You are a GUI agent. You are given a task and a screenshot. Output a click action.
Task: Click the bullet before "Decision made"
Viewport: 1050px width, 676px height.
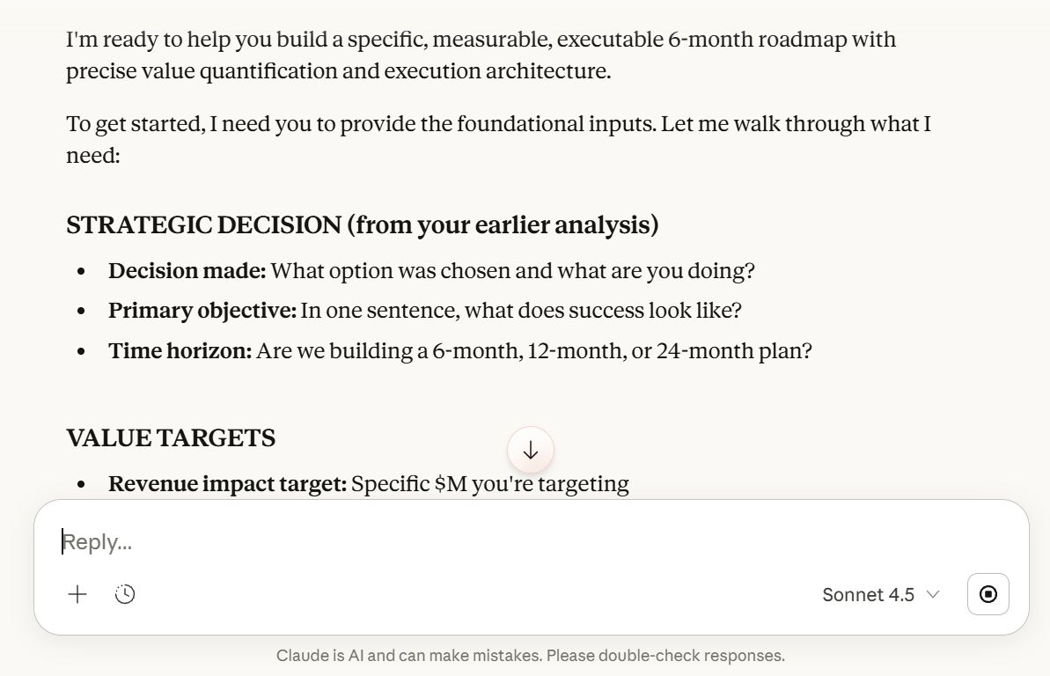82,271
